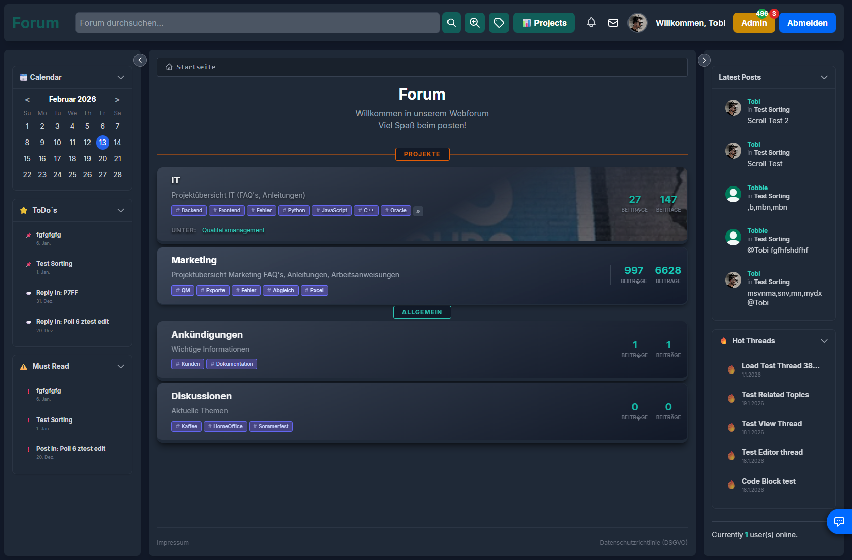The height and width of the screenshot is (560, 852).
Task: Collapse the right sidebar with the arrow
Action: pos(704,60)
